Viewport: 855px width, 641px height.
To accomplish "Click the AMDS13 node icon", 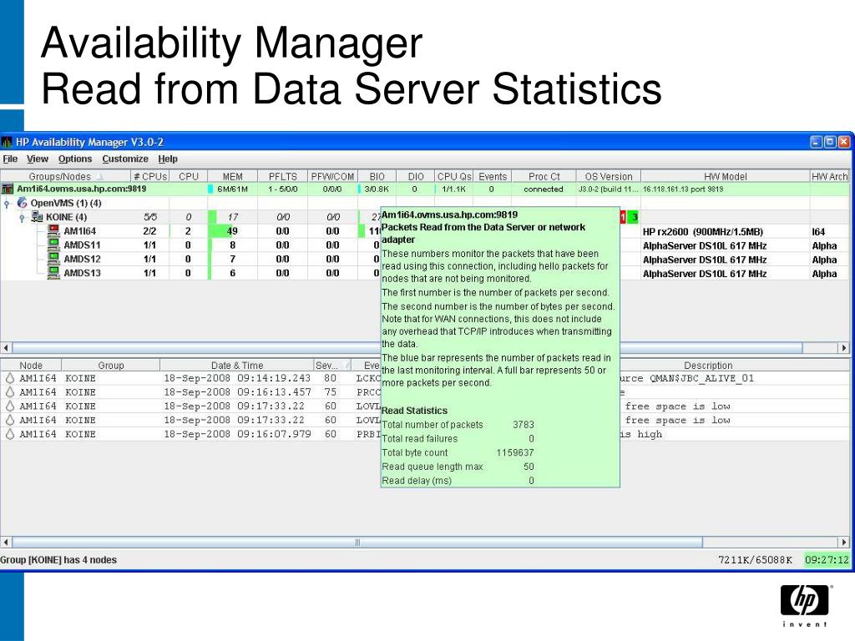I will coord(53,273).
